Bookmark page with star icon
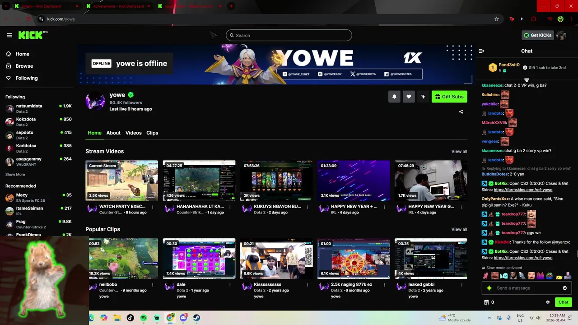Viewport: 578px width, 325px height. (497, 19)
